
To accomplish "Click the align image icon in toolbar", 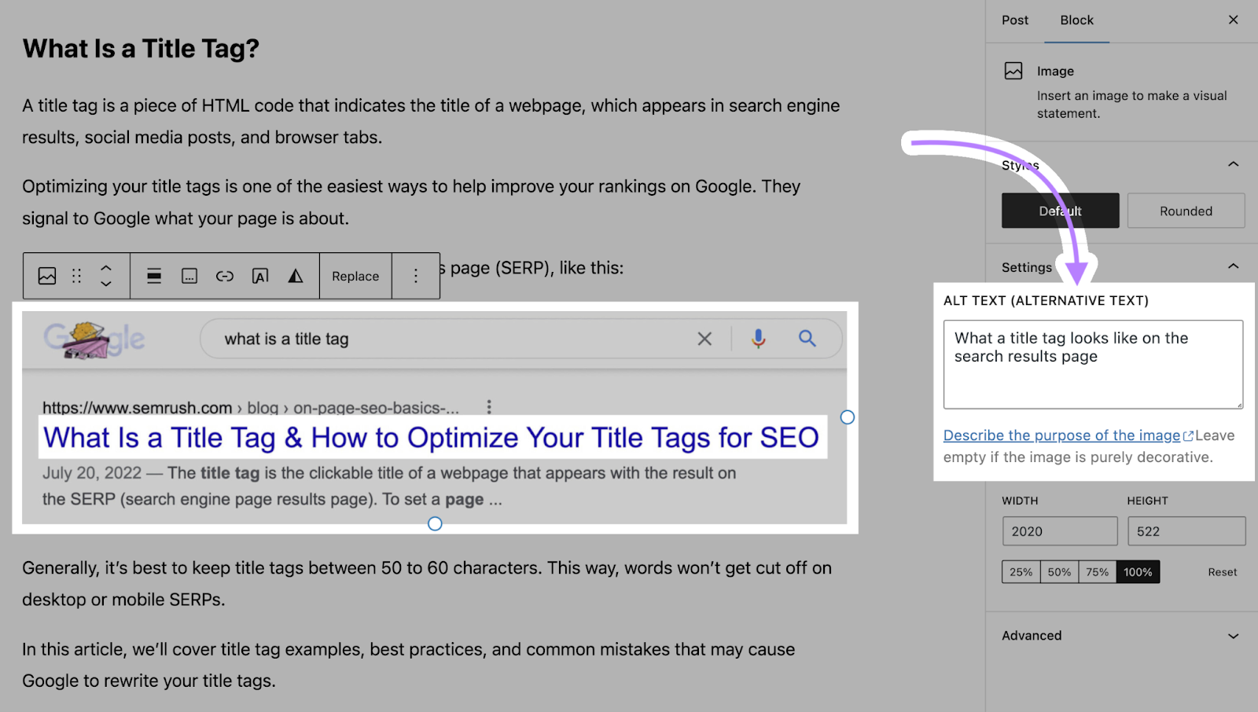I will pos(154,276).
